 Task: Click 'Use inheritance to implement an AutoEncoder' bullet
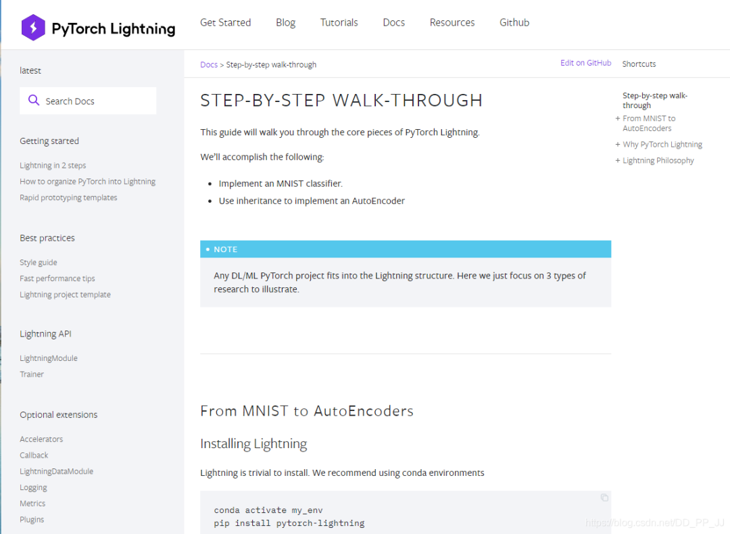point(312,201)
